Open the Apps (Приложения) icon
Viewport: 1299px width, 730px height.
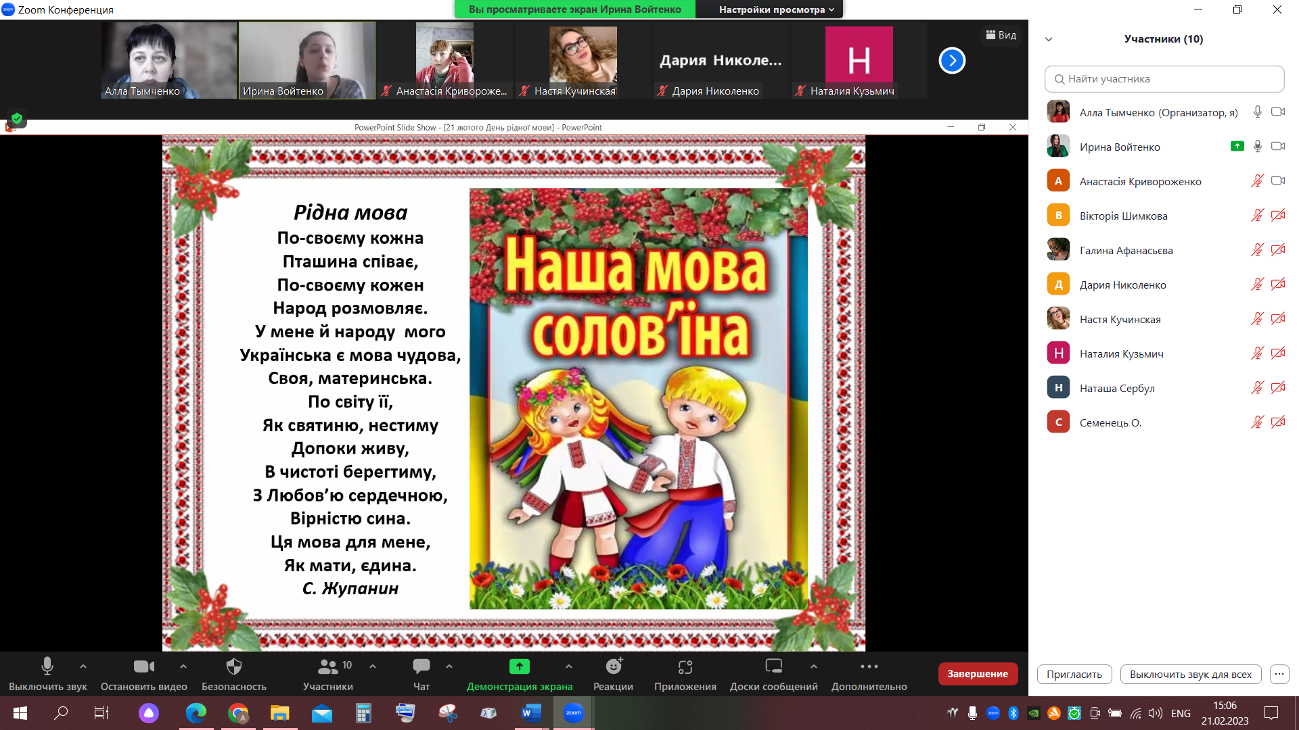[685, 666]
